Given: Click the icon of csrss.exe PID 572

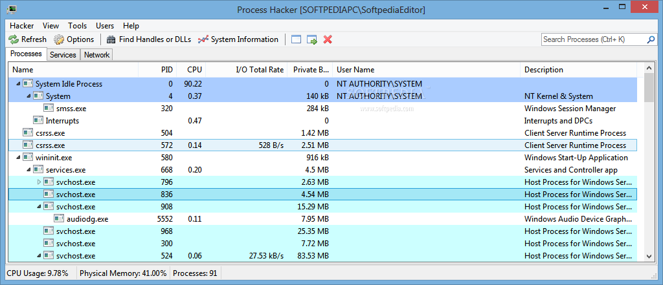Looking at the screenshot, I should 28,145.
